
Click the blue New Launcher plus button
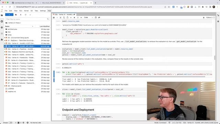coord(9,14)
